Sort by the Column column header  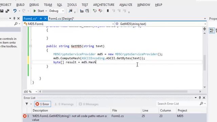coord(167,110)
